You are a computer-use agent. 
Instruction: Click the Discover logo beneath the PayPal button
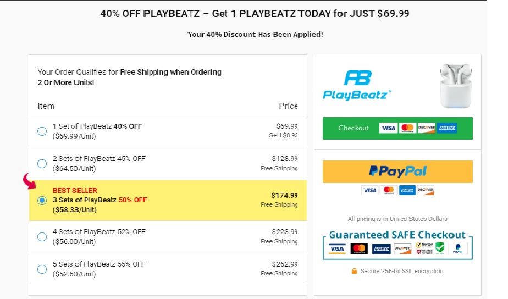point(426,190)
